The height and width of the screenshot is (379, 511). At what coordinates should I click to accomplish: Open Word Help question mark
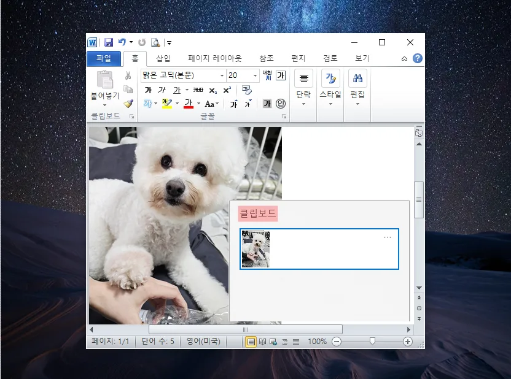click(418, 58)
